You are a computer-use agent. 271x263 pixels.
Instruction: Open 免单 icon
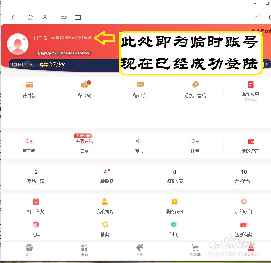[x=36, y=225]
